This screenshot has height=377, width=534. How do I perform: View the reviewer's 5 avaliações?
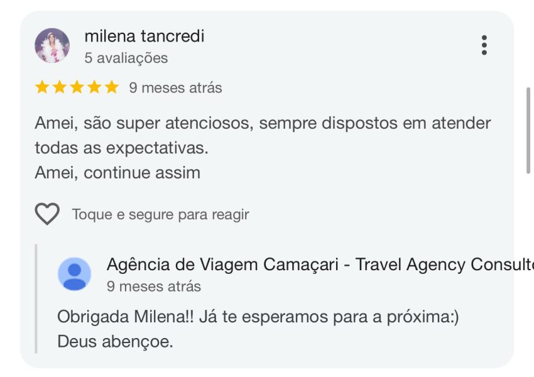126,58
